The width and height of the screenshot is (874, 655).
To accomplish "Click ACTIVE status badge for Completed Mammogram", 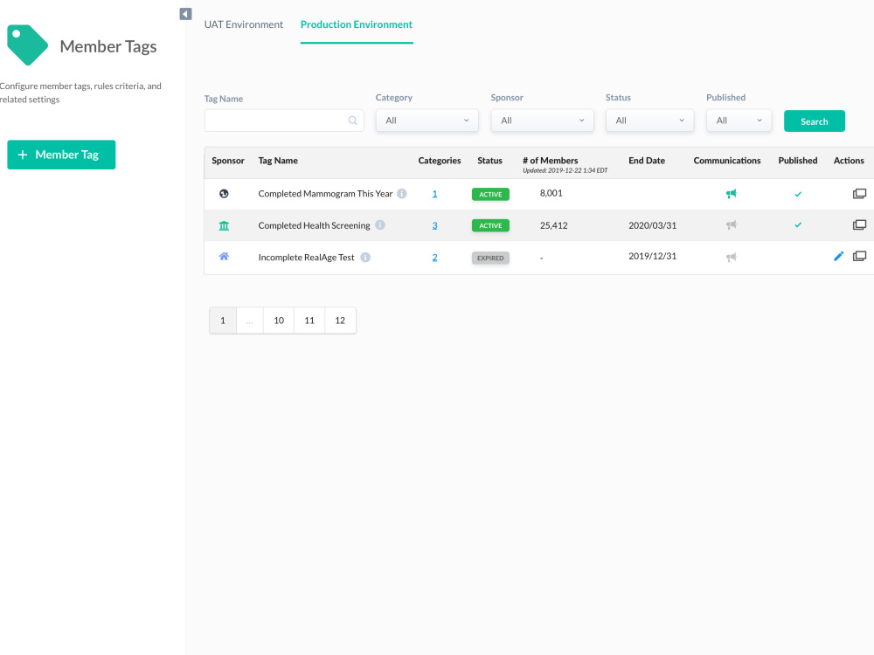I will [x=490, y=195].
